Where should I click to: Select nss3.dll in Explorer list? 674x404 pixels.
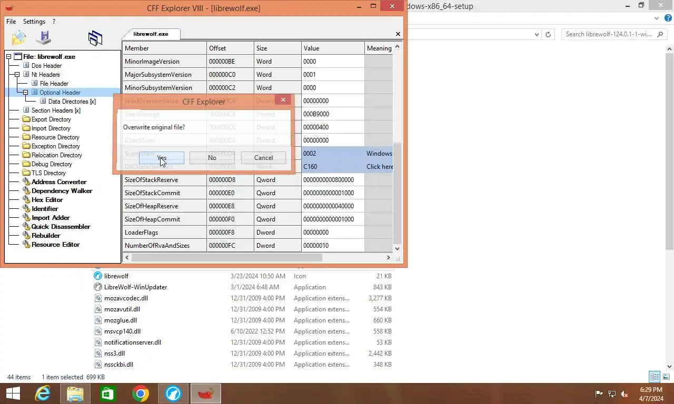tap(114, 353)
